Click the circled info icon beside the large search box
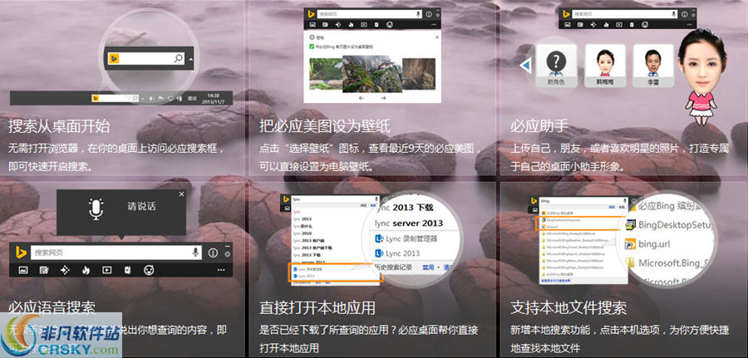Screen dimensions: 748x358 pyautogui.click(x=213, y=253)
